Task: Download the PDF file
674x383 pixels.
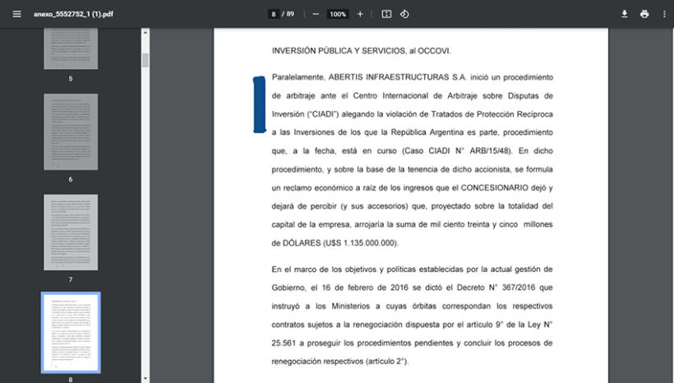Action: click(x=624, y=14)
